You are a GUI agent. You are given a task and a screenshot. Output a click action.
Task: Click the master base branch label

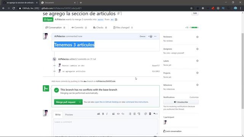(x=101, y=19)
